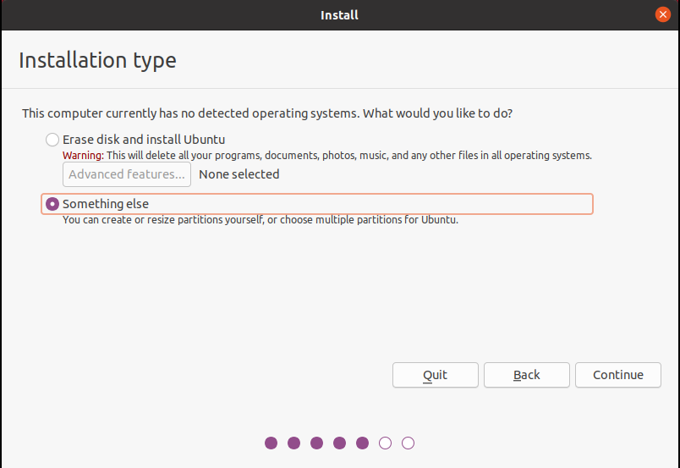Click the third filled progress dot
Image resolution: width=680 pixels, height=468 pixels.
pos(317,443)
